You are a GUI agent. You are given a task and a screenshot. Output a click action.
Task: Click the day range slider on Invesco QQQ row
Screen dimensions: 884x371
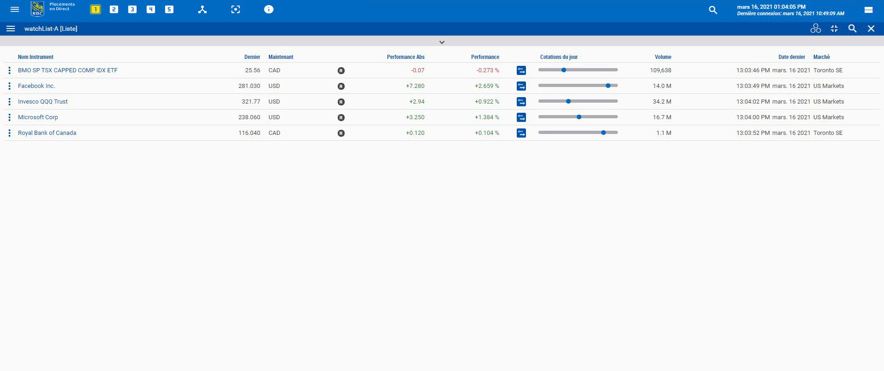(578, 101)
